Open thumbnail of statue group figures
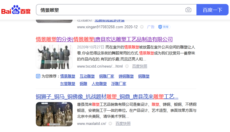Screen dimensions: 230x132 point(54,57)
